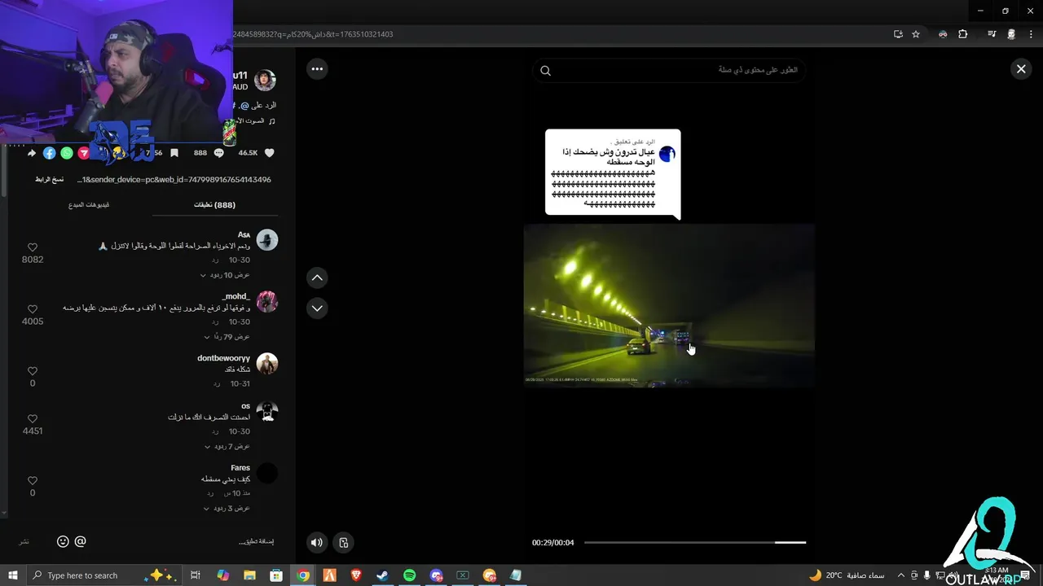Viewport: 1043px width, 586px height.
Task: Like dontbewooryy's comment
Action: 33,371
